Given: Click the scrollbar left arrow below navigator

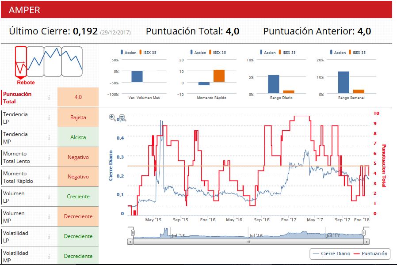Looking at the screenshot, I should click(x=130, y=242).
